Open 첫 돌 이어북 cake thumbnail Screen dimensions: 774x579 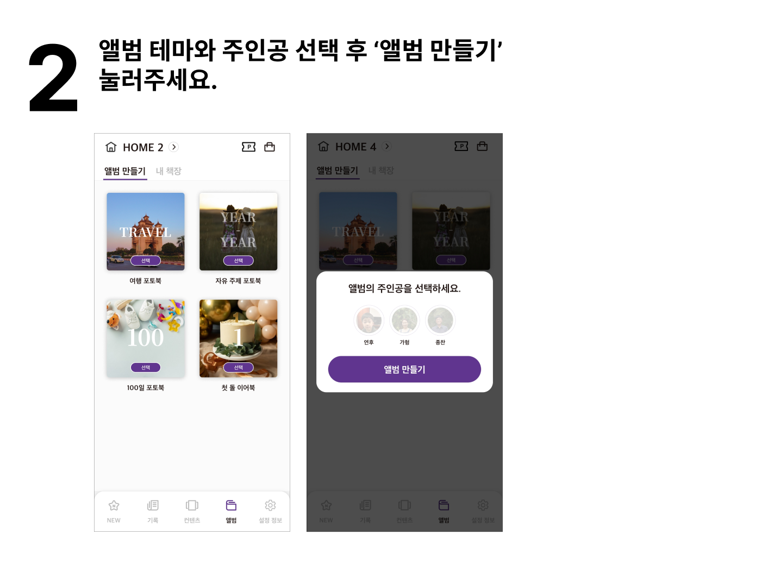(239, 338)
